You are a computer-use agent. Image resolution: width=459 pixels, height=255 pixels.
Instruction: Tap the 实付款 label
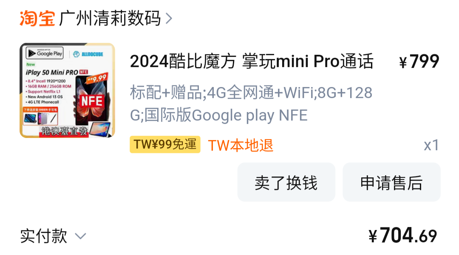click(x=44, y=236)
